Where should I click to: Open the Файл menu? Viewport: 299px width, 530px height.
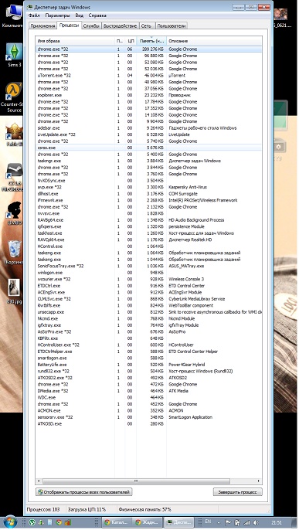(34, 15)
